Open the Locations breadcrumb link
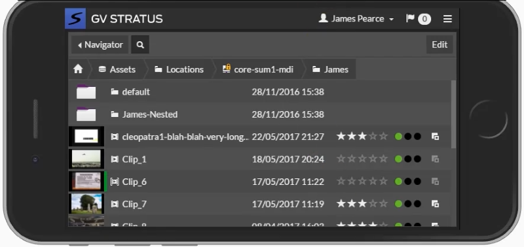Screen dimensions: 524x247 click(179, 69)
